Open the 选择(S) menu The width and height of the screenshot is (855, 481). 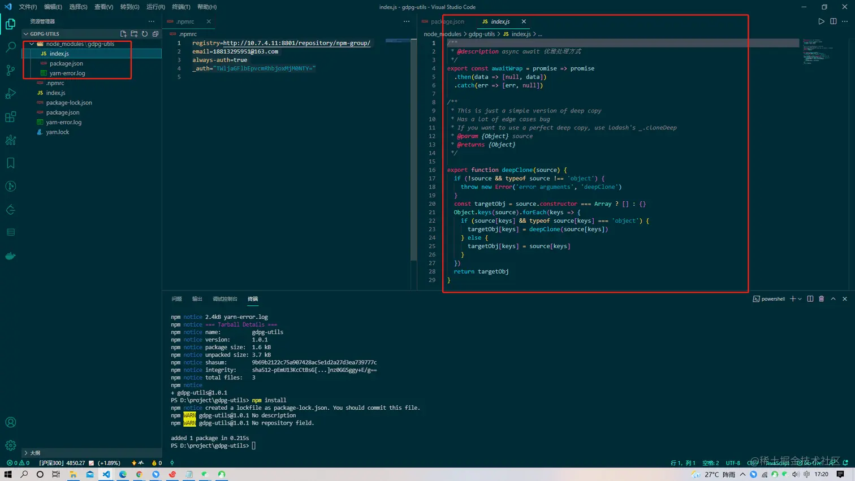coord(78,7)
